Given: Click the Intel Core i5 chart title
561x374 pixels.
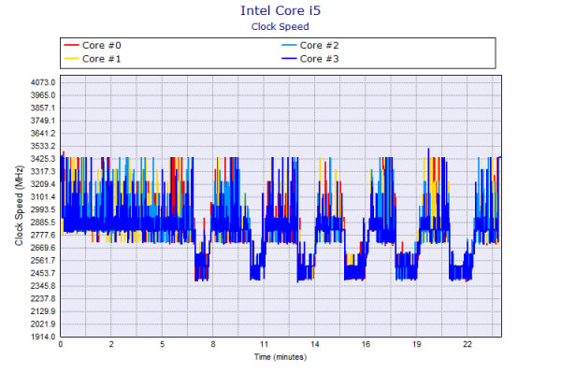Looking at the screenshot, I should point(280,10).
